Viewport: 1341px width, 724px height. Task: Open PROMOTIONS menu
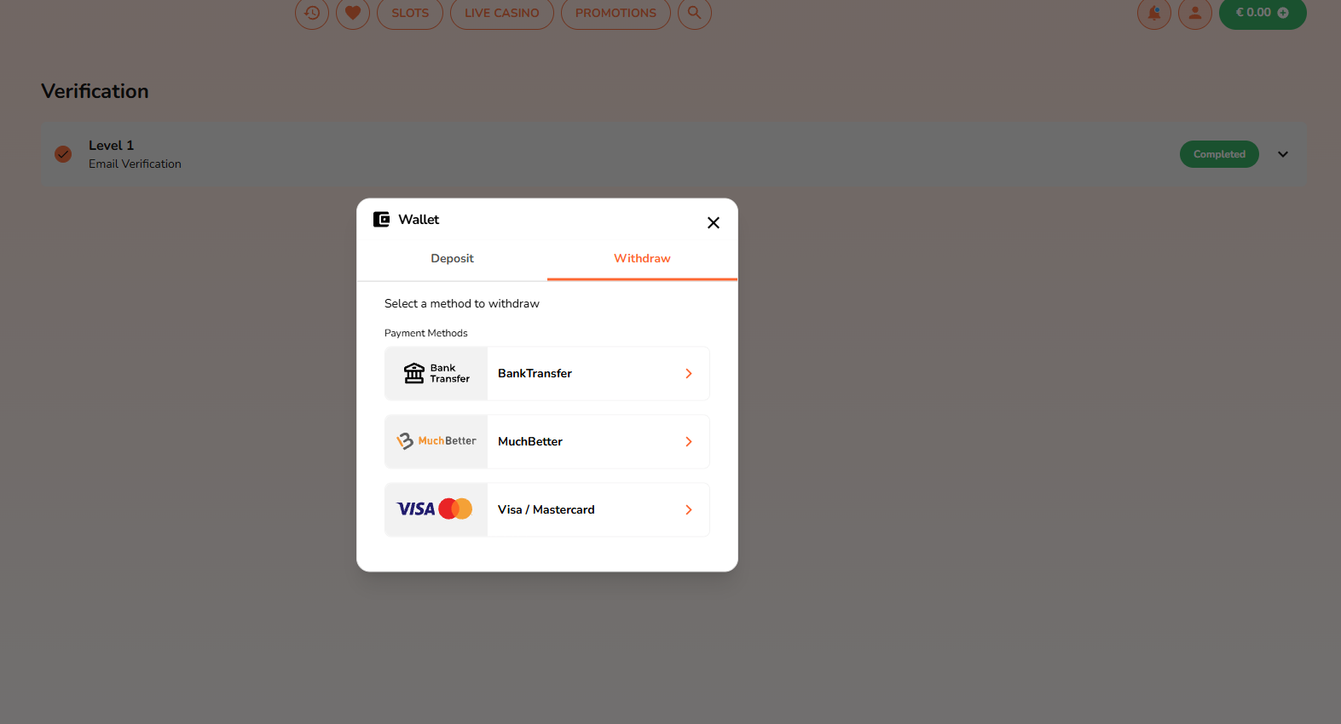click(x=616, y=13)
